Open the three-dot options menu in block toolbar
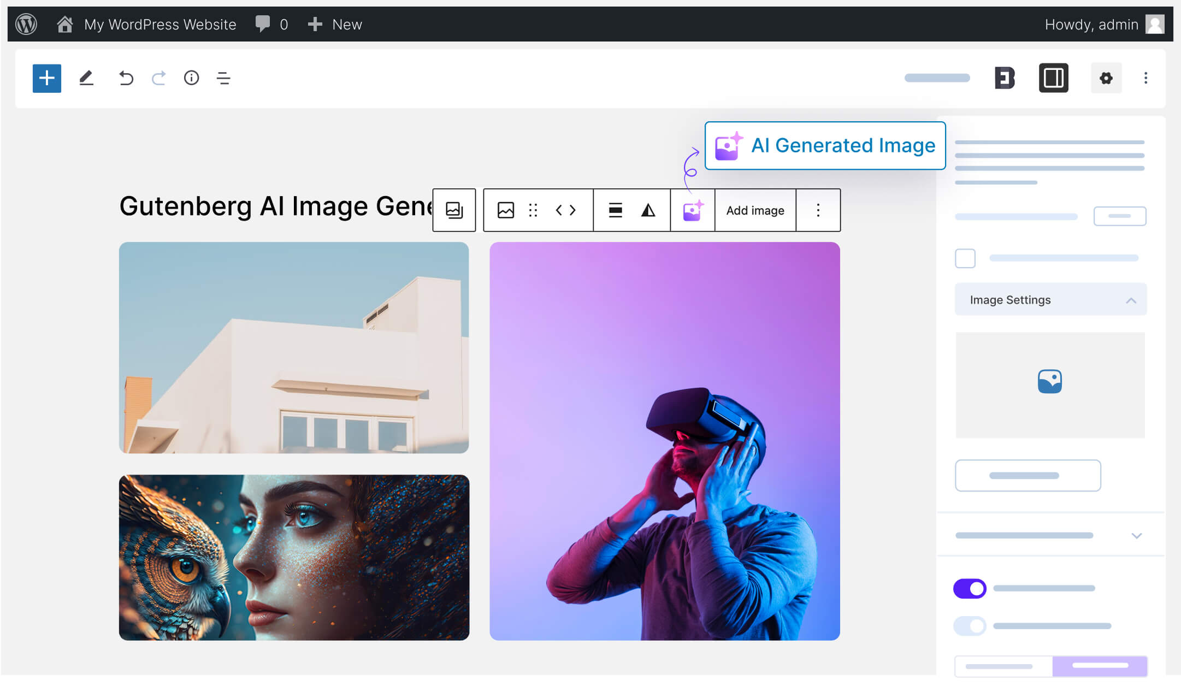Screen dimensions: 1181x692 (x=818, y=210)
